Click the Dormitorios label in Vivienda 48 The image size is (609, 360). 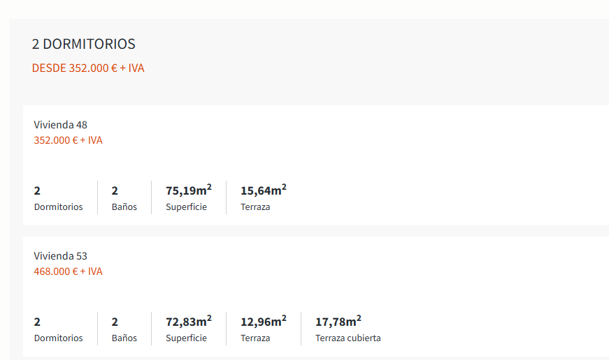tap(58, 207)
